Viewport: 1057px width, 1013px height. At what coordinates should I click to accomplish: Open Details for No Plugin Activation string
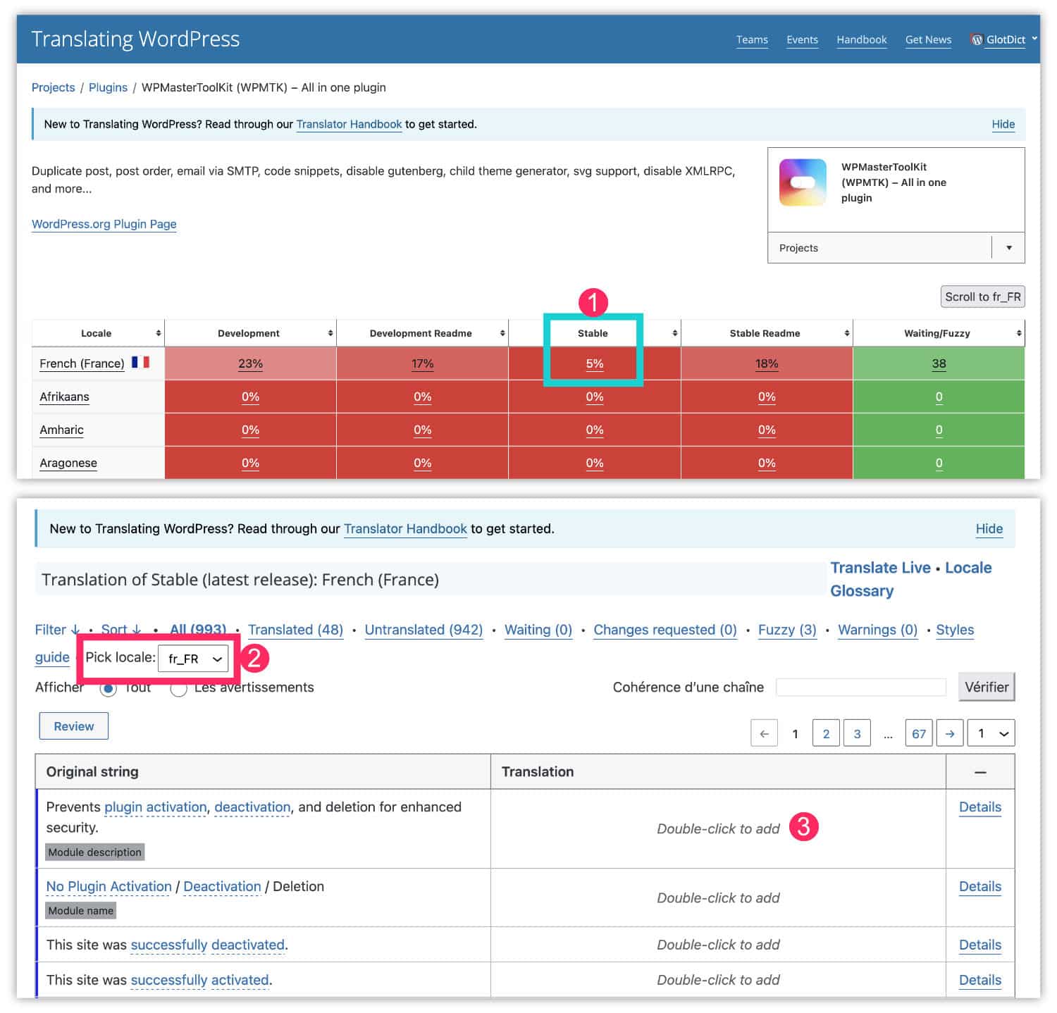tap(980, 887)
